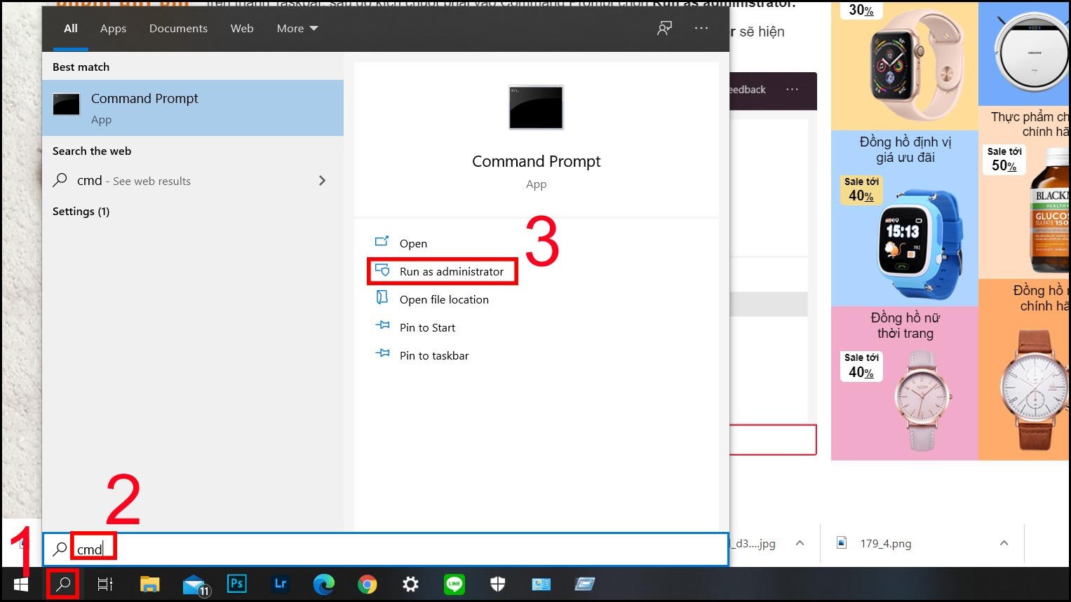
Task: Open Microsoft Edge from the taskbar
Action: [323, 584]
